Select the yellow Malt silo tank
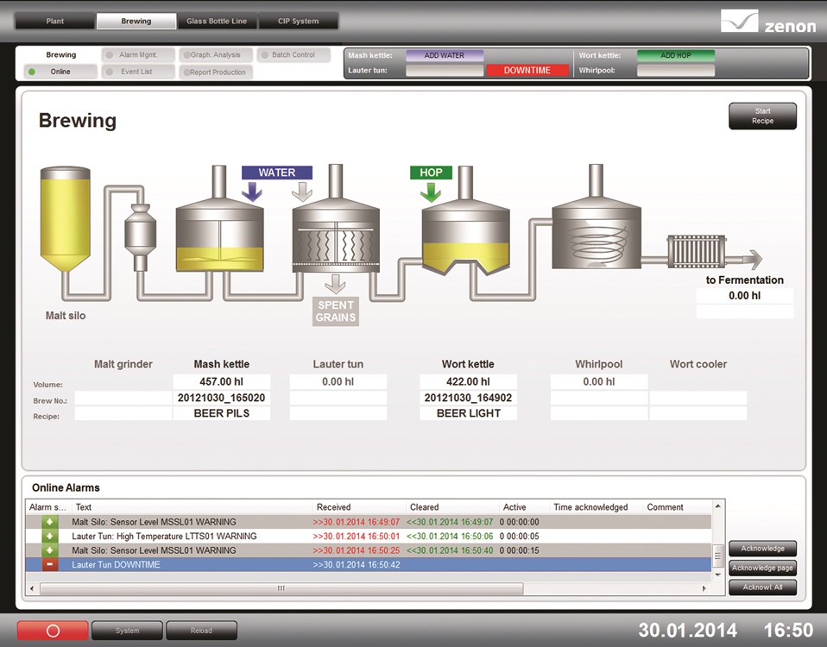The width and height of the screenshot is (827, 647). pyautogui.click(x=66, y=221)
